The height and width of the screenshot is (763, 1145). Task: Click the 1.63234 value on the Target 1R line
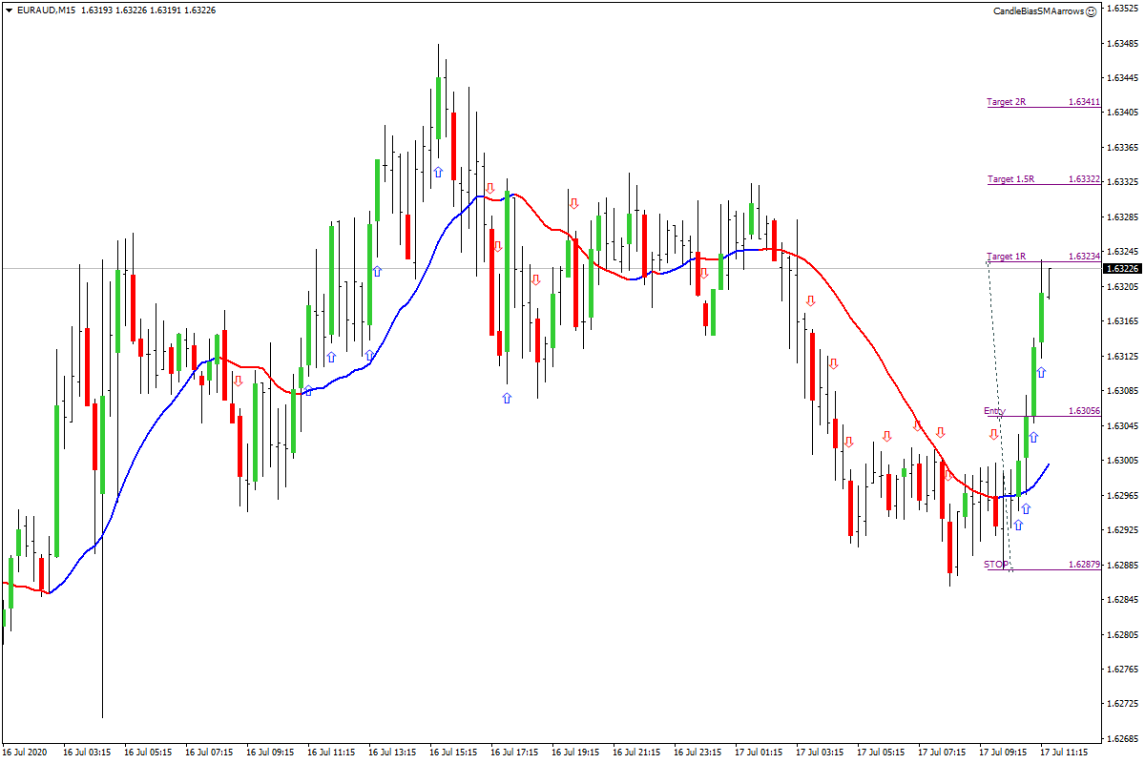pyautogui.click(x=1084, y=256)
